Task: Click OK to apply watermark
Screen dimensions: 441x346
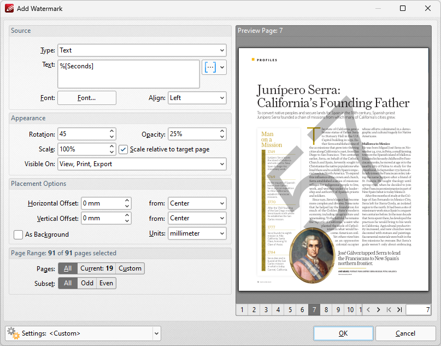Action: [343, 333]
